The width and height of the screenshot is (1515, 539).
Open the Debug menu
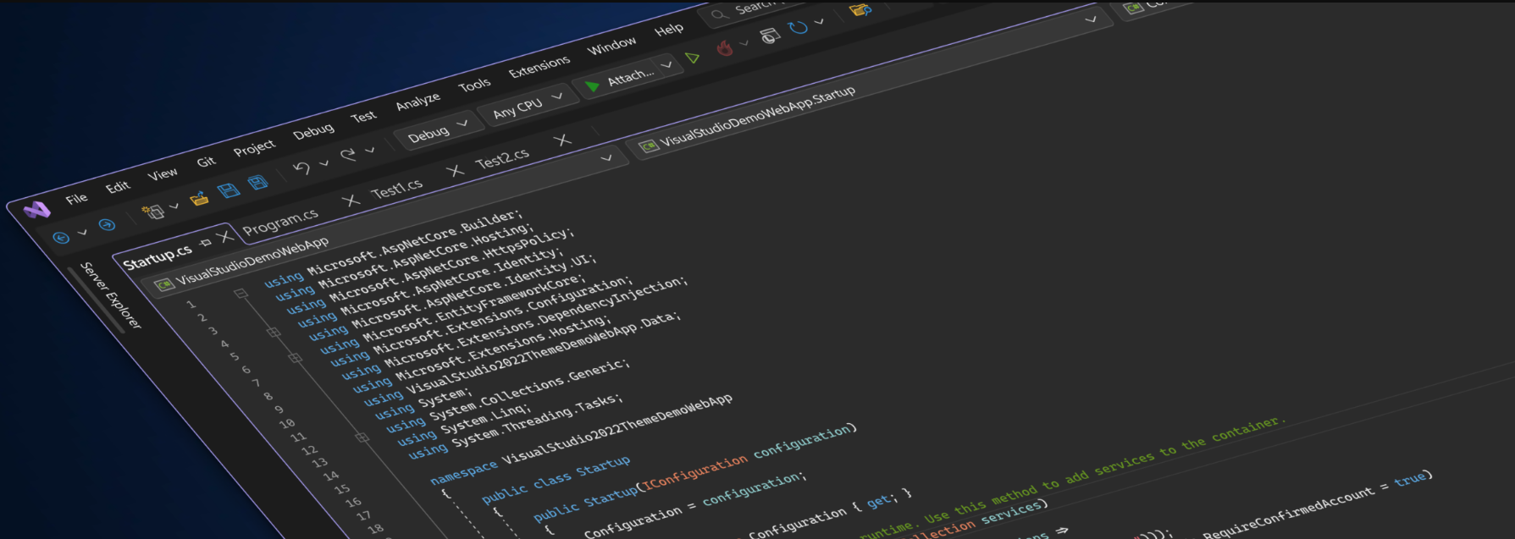(313, 131)
